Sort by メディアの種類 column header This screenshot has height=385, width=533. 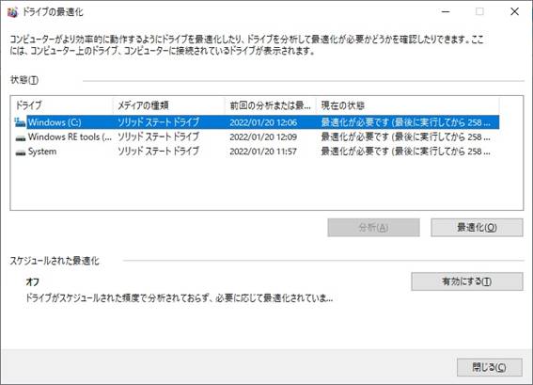tap(169, 105)
